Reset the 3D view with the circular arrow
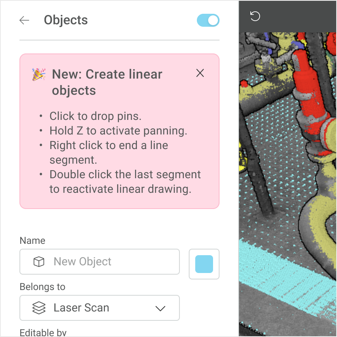 (x=254, y=16)
